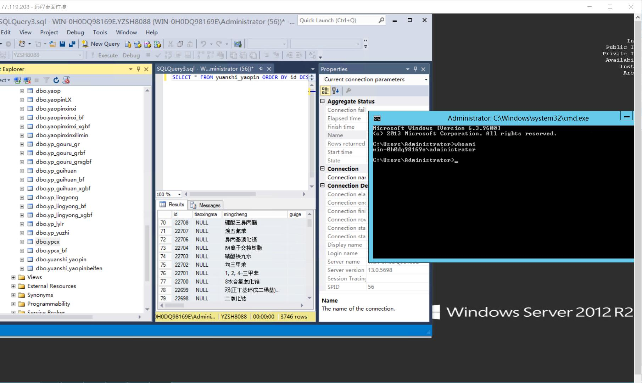The width and height of the screenshot is (642, 383).
Task: Toggle auto-hide pin on Properties panel
Action: point(415,69)
